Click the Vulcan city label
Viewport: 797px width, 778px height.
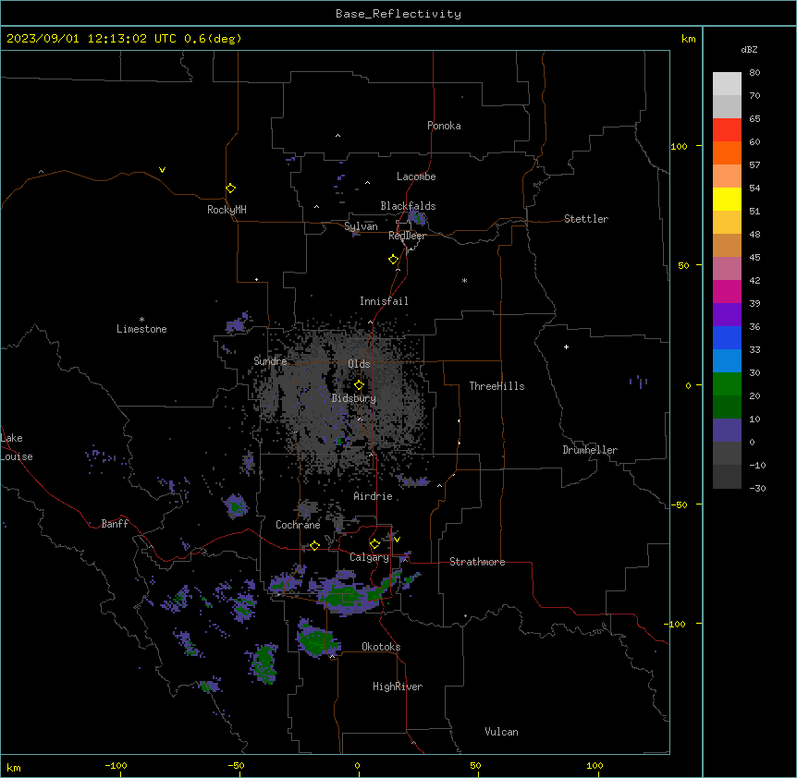pyautogui.click(x=502, y=732)
